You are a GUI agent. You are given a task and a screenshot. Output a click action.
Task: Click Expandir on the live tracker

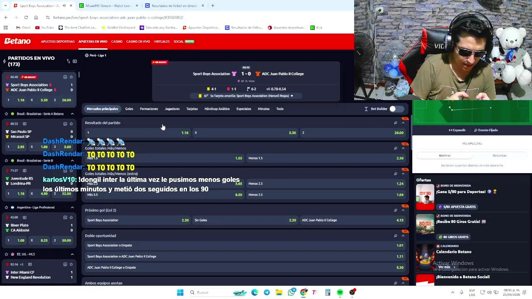(457, 130)
